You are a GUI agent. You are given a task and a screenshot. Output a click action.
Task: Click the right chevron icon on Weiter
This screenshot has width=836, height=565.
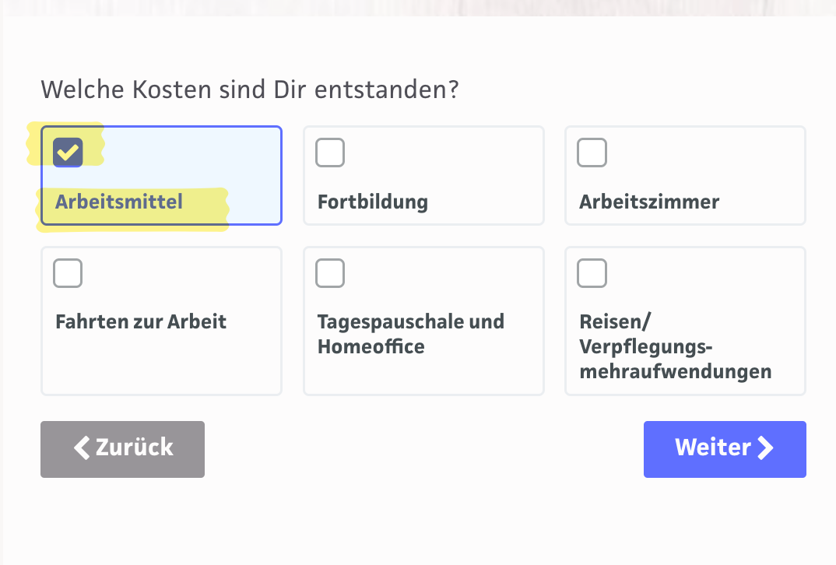click(x=766, y=447)
